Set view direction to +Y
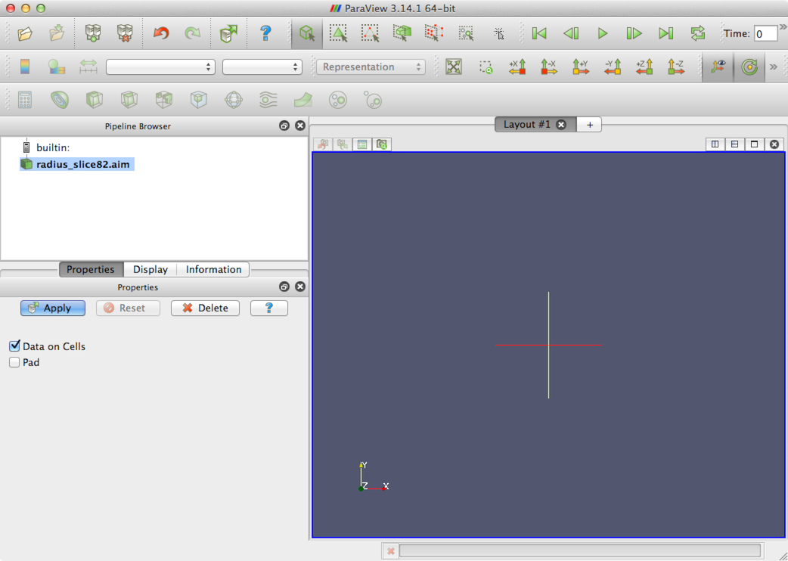The image size is (788, 561). coord(581,67)
